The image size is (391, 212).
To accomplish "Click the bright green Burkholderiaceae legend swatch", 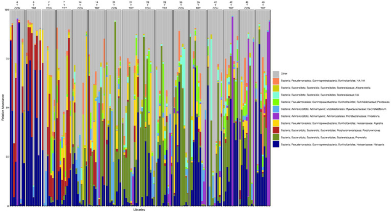I will click(x=276, y=102).
